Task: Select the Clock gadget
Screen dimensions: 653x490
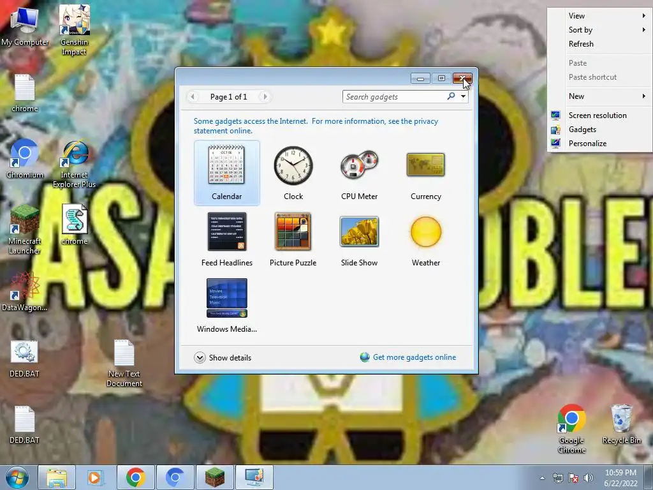Action: pos(293,172)
